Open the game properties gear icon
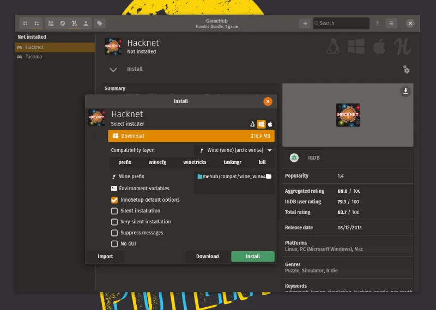Image resolution: width=436 pixels, height=310 pixels. [x=406, y=69]
